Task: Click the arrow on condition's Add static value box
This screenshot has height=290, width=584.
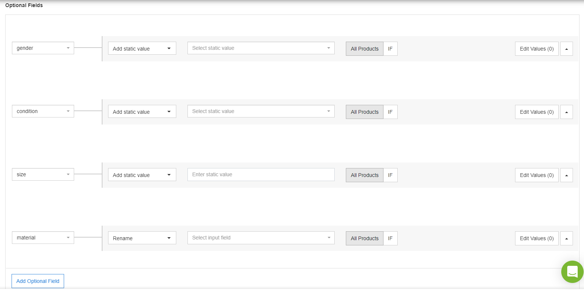Action: point(168,111)
